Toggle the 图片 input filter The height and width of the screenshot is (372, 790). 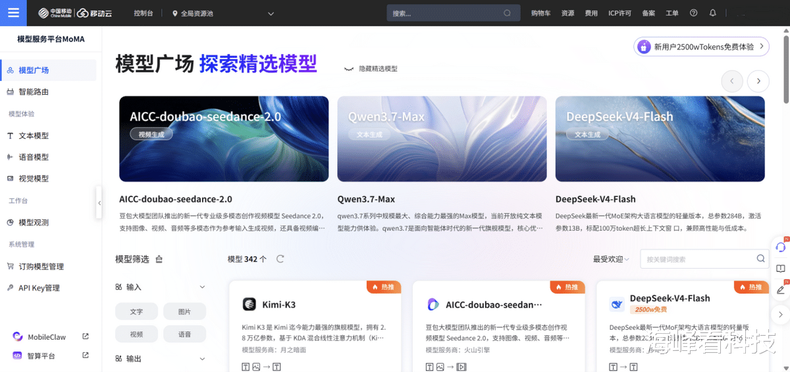pyautogui.click(x=184, y=311)
